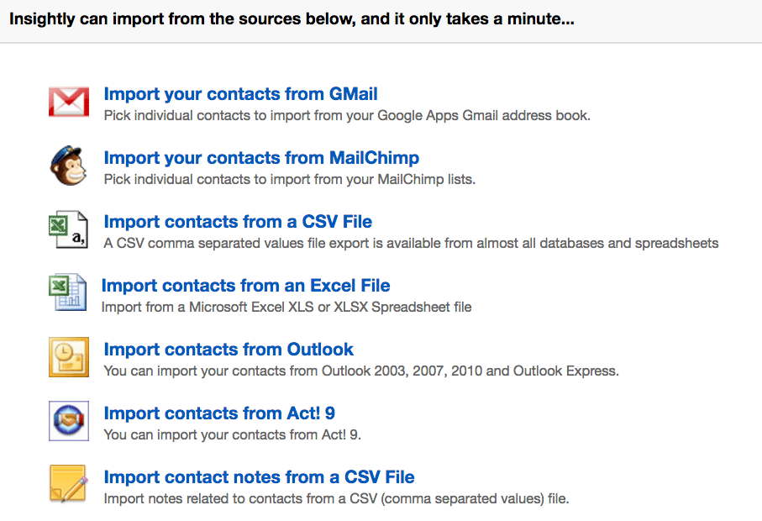Viewport: 762px width, 521px height.
Task: Click the Google Apps Gmail address book description
Action: pyautogui.click(x=347, y=116)
